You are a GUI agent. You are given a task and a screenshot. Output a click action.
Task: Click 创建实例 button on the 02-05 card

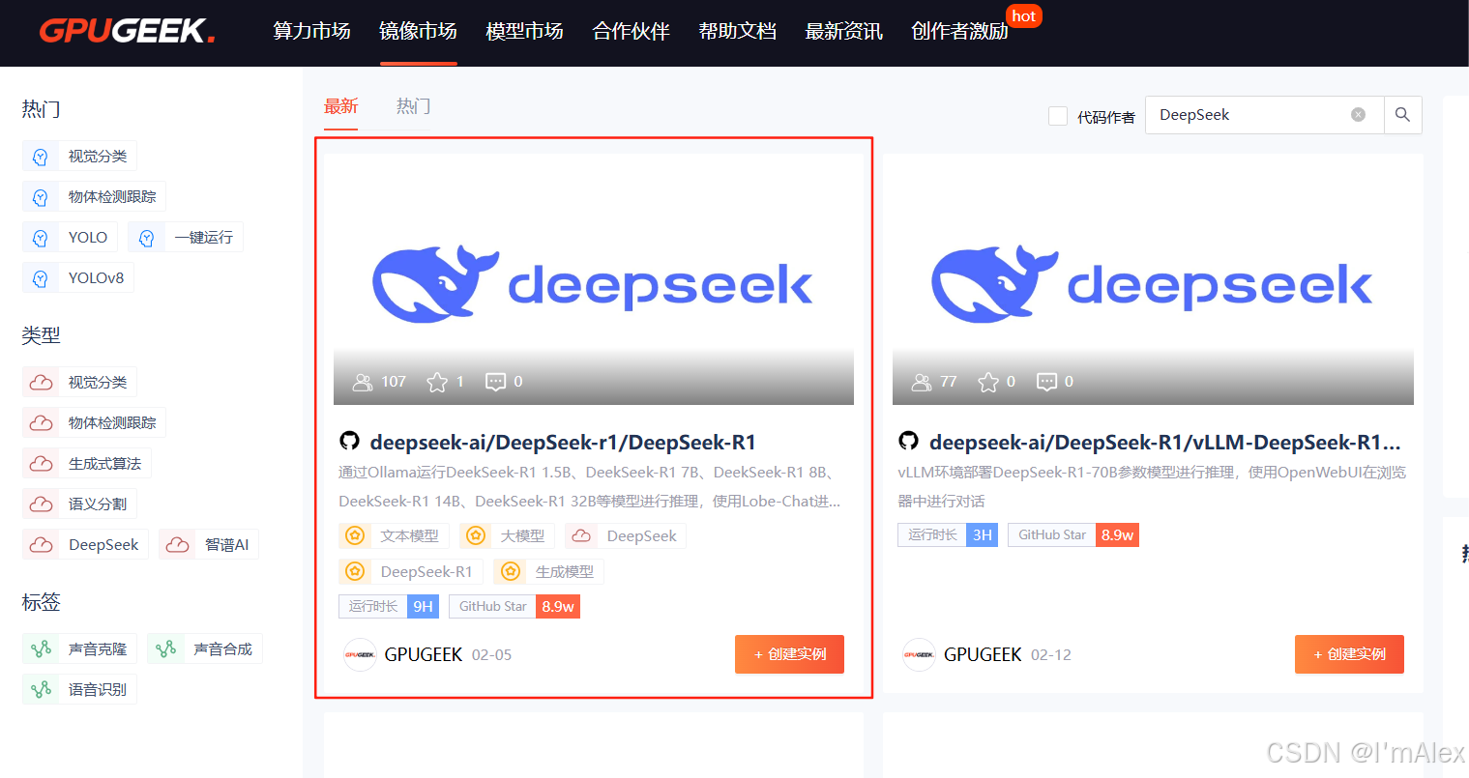point(789,654)
